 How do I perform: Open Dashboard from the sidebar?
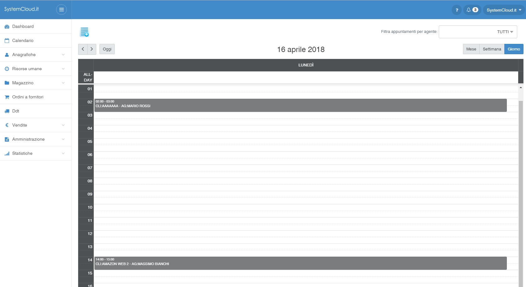pos(23,26)
